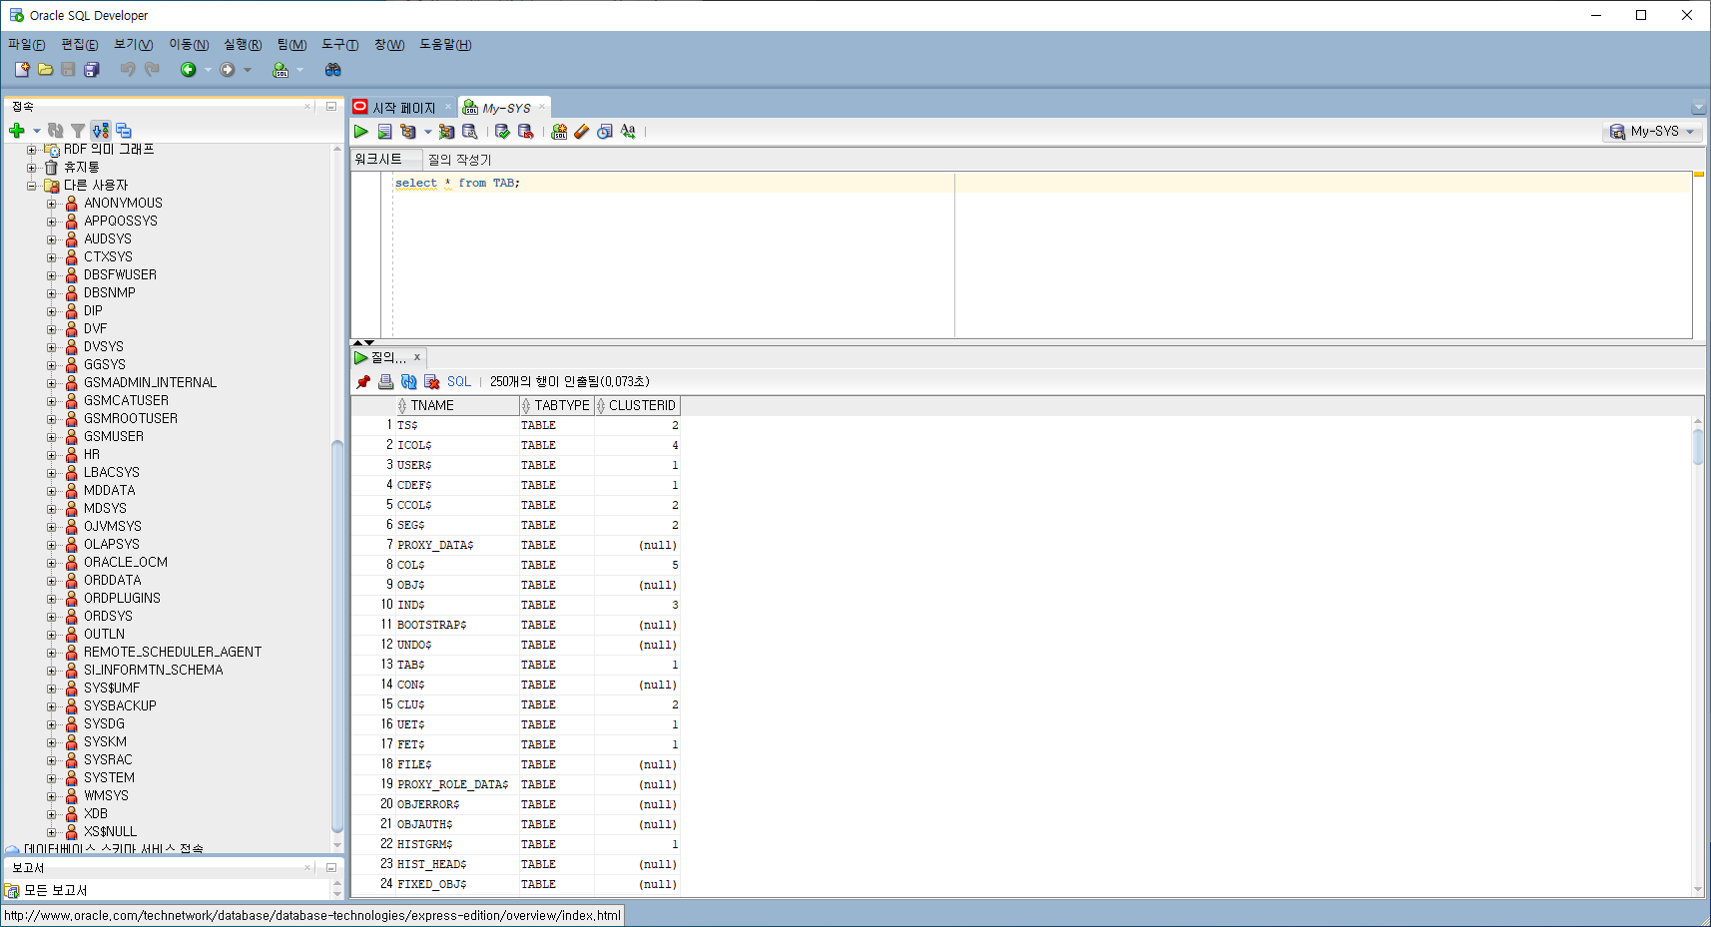Toggle the schema browser tree icon
Image resolution: width=1711 pixels, height=927 pixels.
(101, 131)
